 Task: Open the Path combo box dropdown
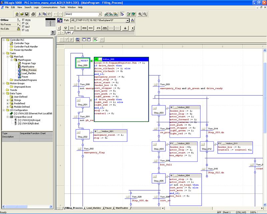coord(127,20)
